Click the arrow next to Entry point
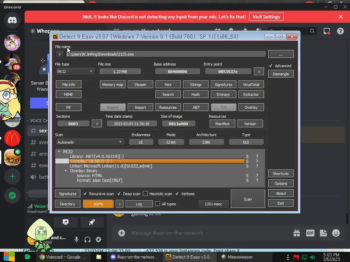Image resolution: width=350 pixels, height=262 pixels. click(259, 72)
